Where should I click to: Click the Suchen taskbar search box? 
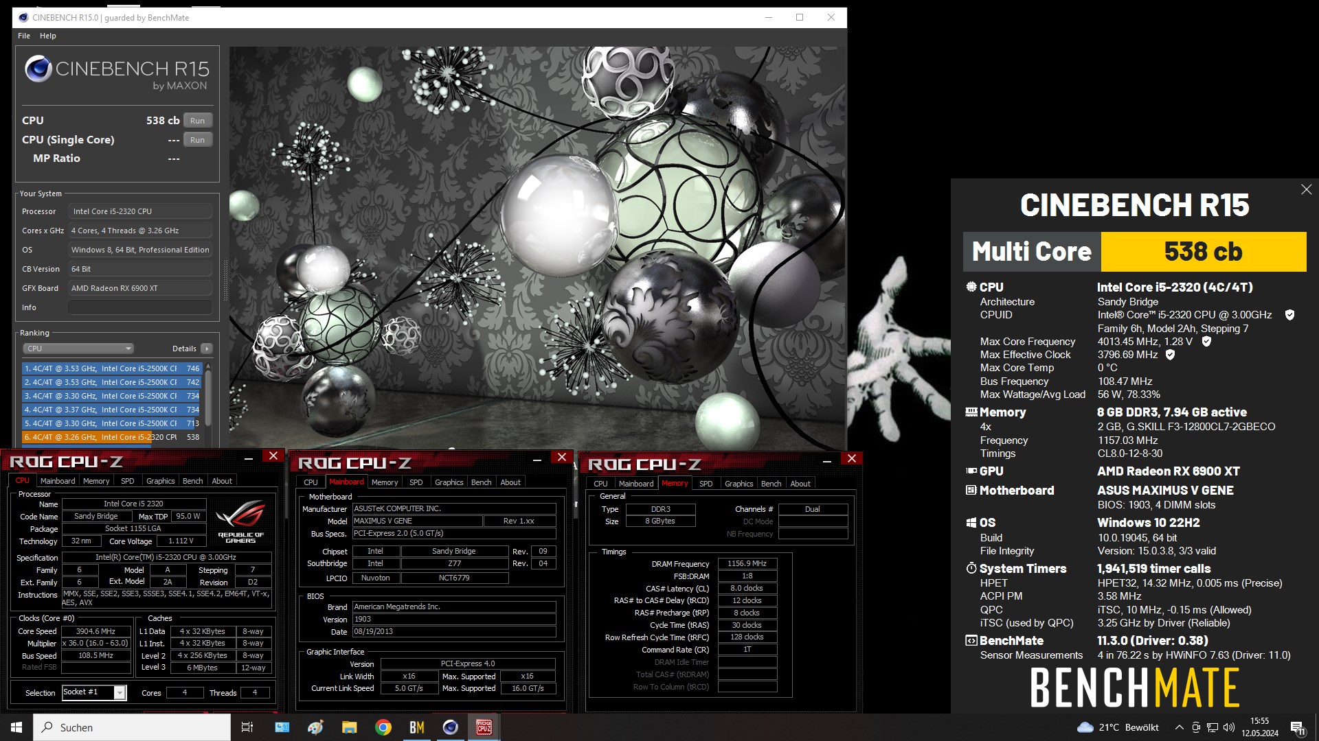tap(132, 727)
